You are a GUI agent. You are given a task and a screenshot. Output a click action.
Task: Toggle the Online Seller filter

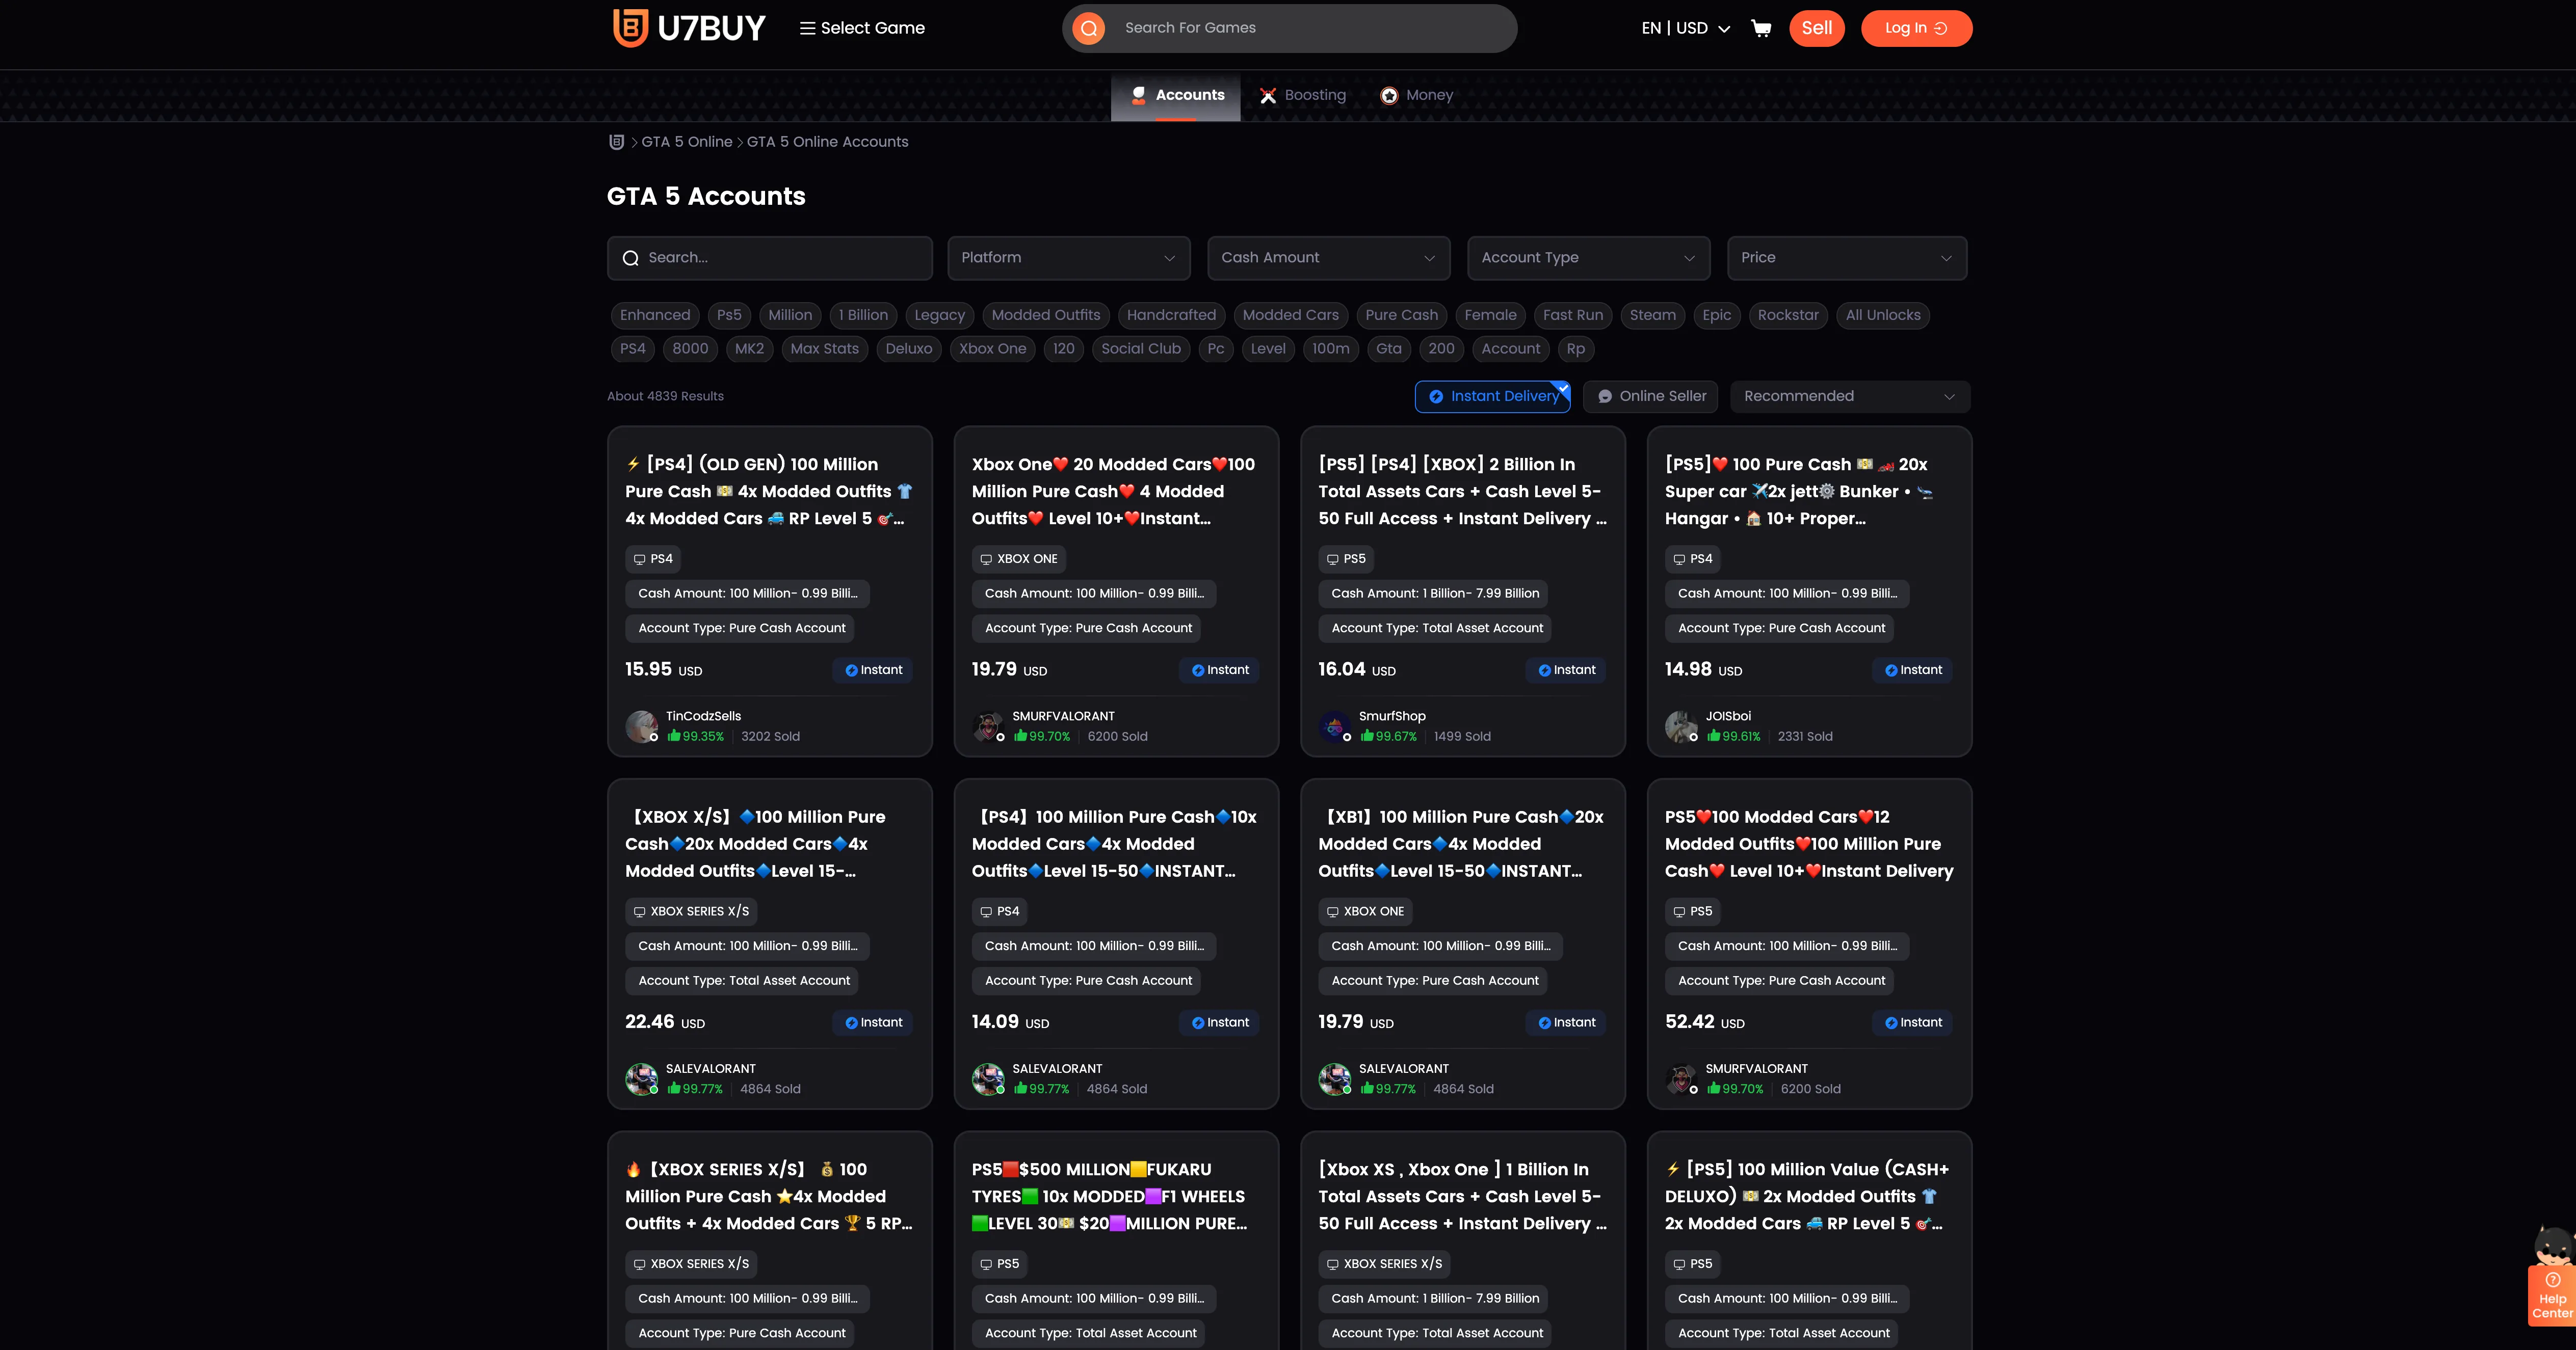coord(1651,397)
